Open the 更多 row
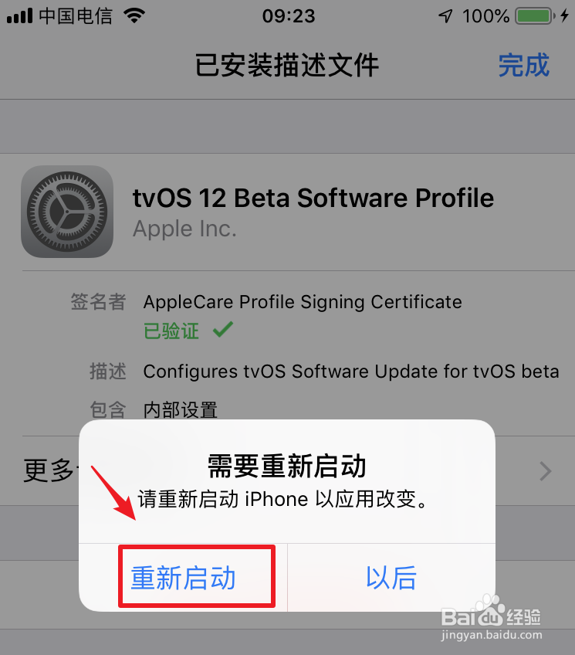The width and height of the screenshot is (575, 655). coord(287,471)
